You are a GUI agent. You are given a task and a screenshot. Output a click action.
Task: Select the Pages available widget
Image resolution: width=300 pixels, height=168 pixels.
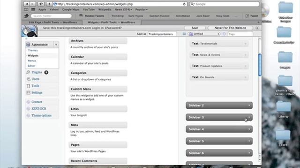(98, 145)
